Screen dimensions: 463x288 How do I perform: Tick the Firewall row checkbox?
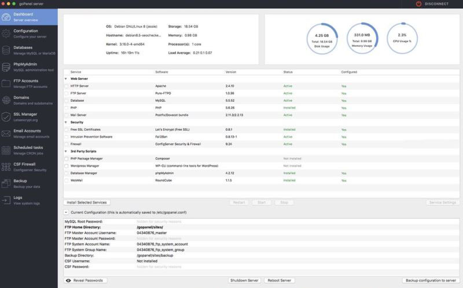pyautogui.click(x=67, y=144)
